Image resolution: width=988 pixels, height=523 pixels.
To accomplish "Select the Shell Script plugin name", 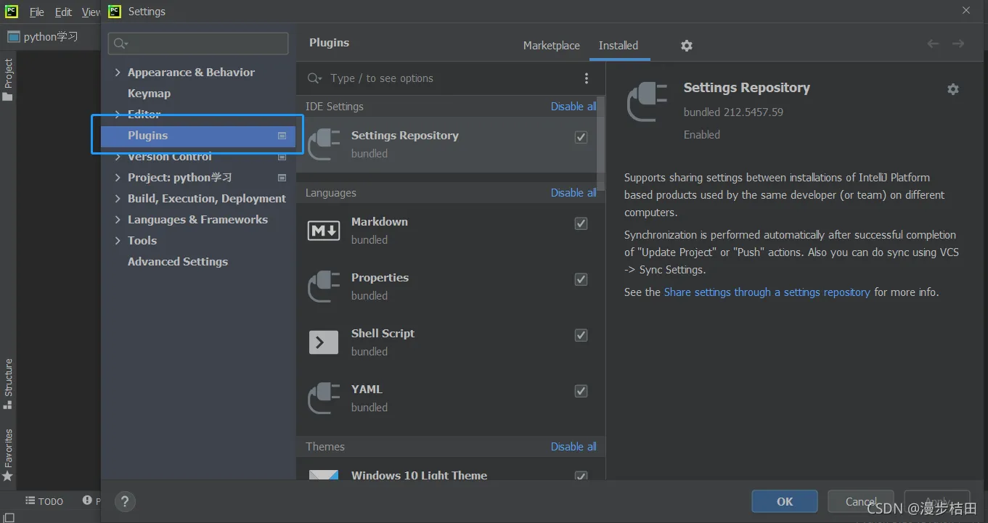I will pyautogui.click(x=383, y=334).
